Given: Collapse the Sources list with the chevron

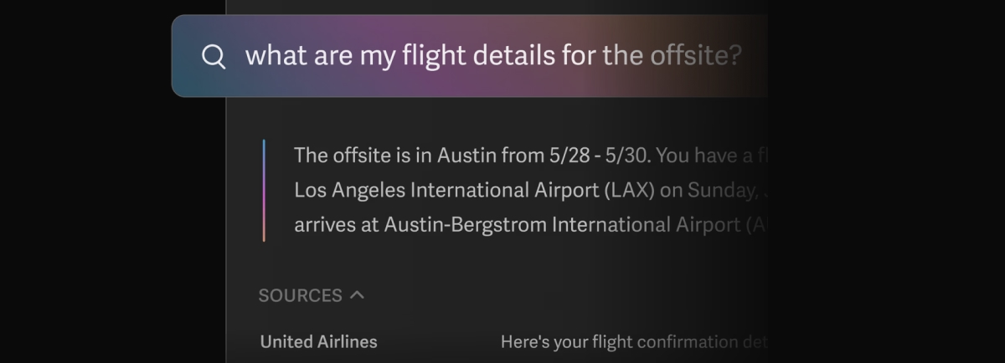Looking at the screenshot, I should [357, 294].
